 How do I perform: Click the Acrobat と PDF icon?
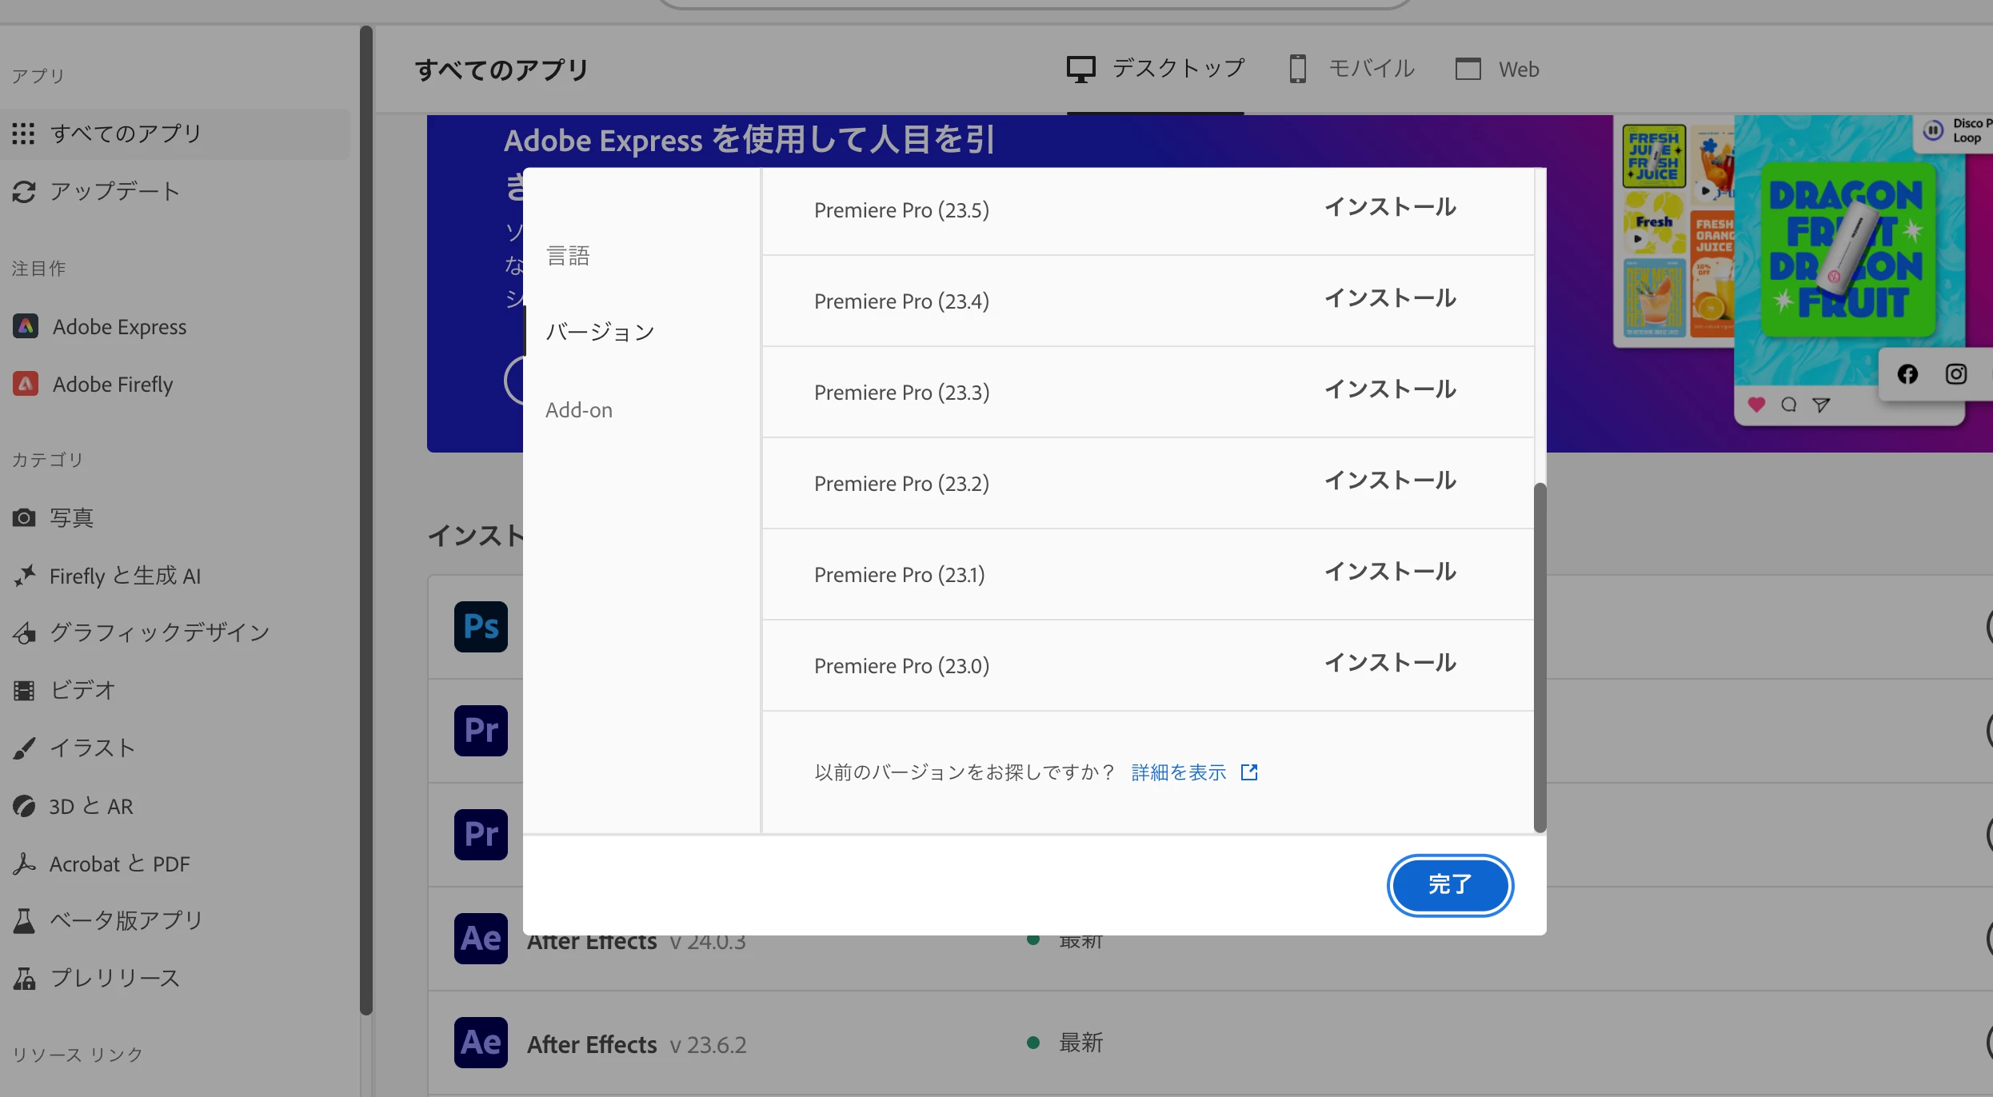click(x=24, y=864)
